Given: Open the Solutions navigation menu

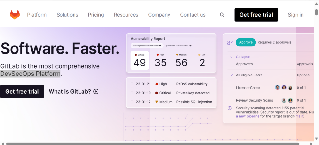Looking at the screenshot, I should [67, 15].
